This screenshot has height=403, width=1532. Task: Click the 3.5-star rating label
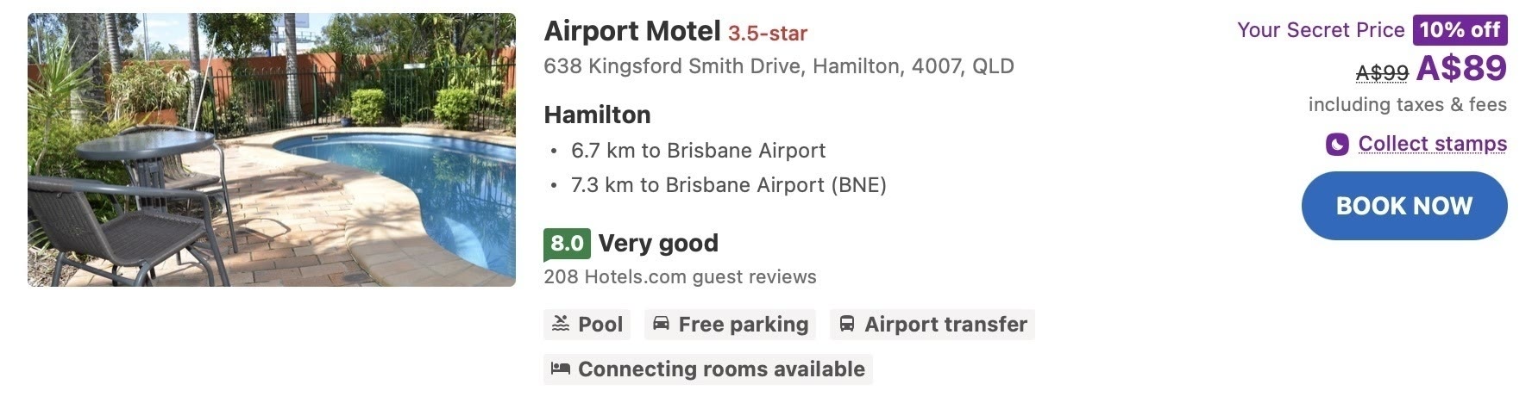(767, 34)
